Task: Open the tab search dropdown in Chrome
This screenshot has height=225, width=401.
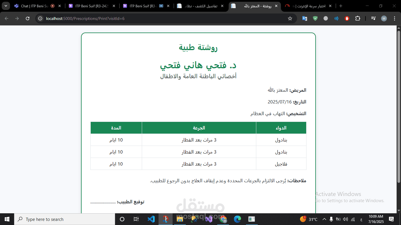Action: click(6, 6)
